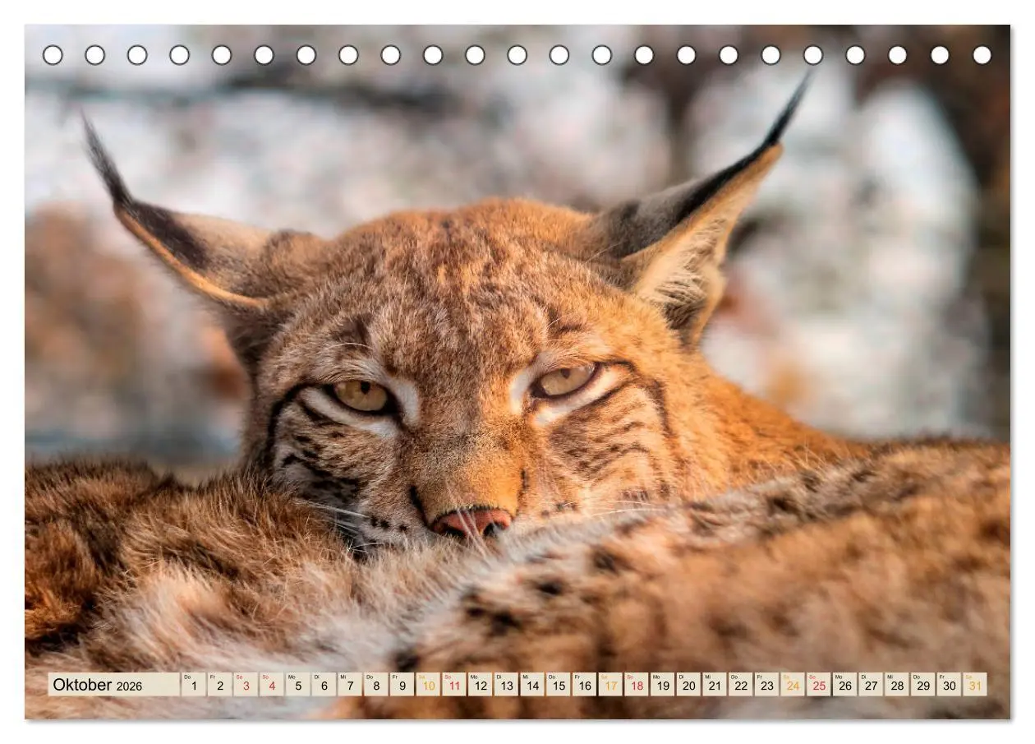The height and width of the screenshot is (744, 1035).
Task: Select Wednesday 21 in the date strip
Action: tap(715, 684)
